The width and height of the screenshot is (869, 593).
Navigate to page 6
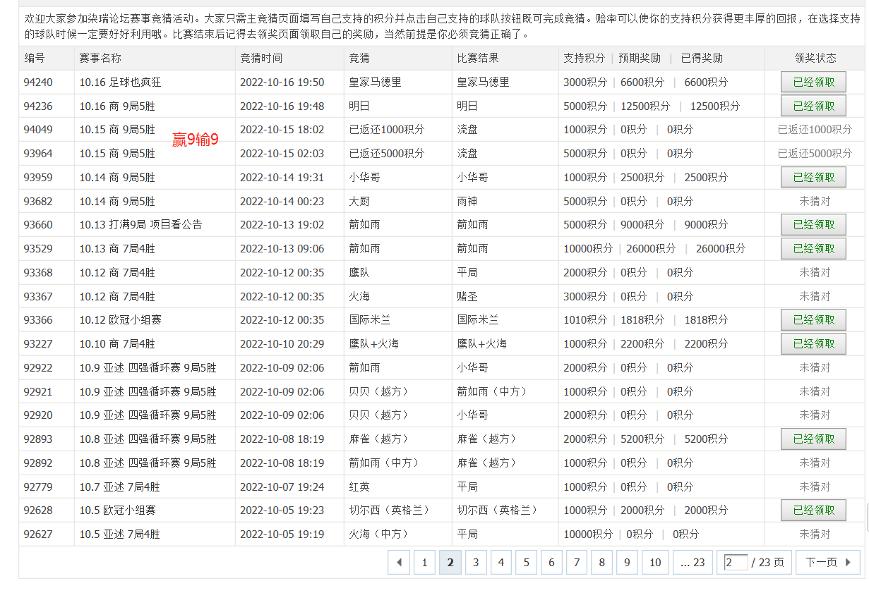(551, 563)
